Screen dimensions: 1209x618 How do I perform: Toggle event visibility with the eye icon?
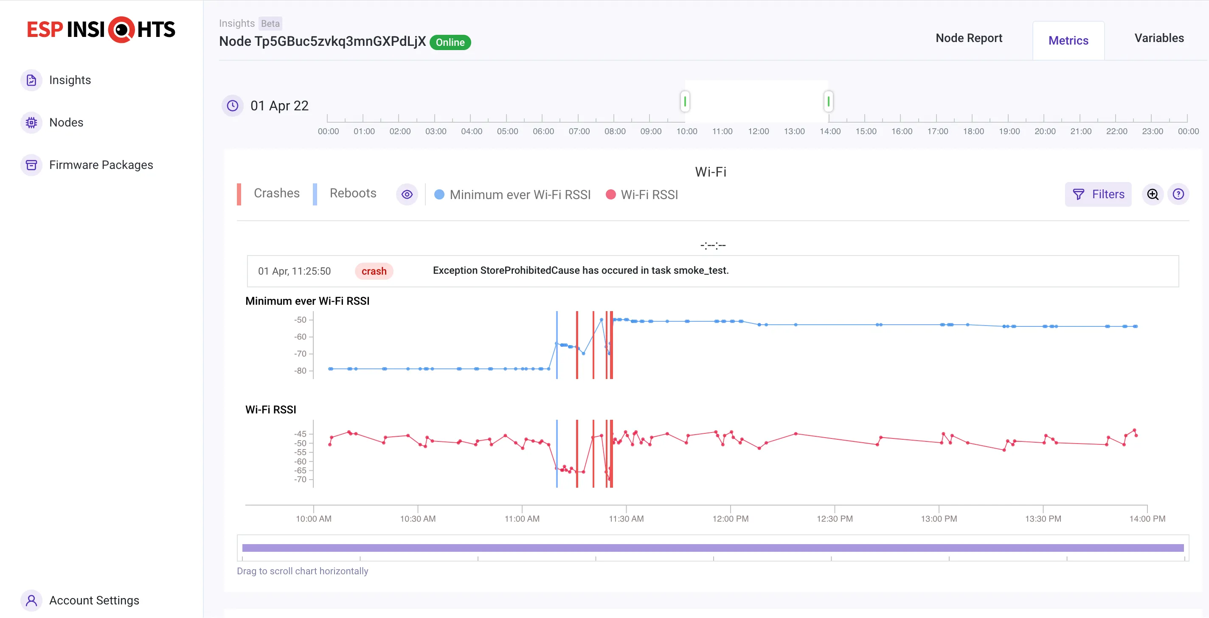point(407,194)
